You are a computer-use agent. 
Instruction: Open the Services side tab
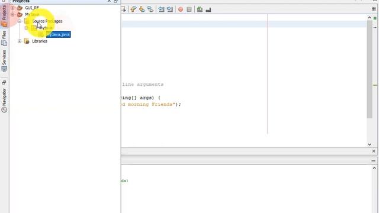(4, 61)
